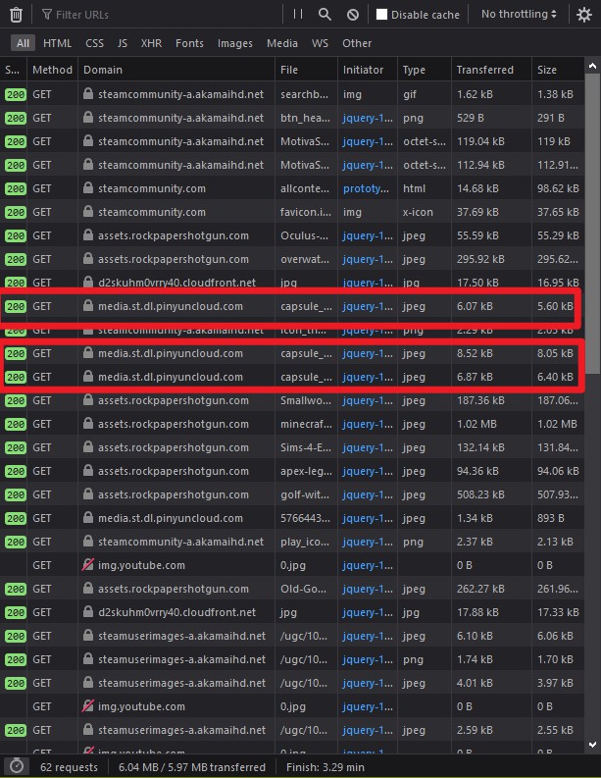Viewport: 601px width, 778px height.
Task: Toggle the XHR request filter
Action: click(x=151, y=43)
